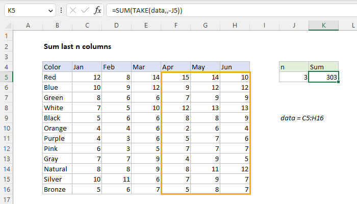Click the Color header cell
This screenshot has width=357, height=204.
pos(57,67)
